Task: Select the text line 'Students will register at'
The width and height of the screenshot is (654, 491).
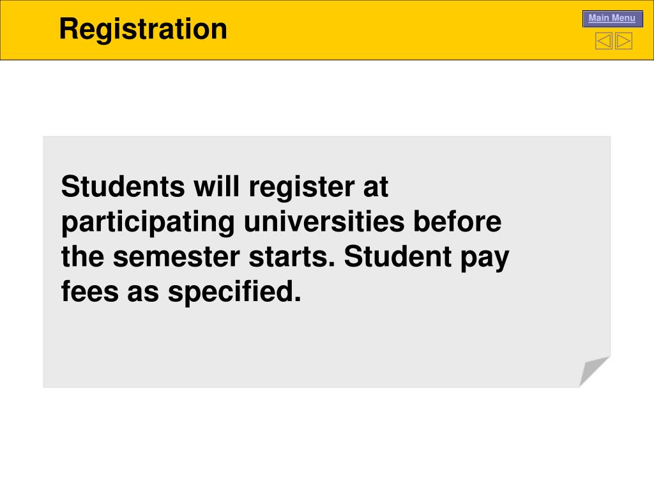Action: [225, 187]
